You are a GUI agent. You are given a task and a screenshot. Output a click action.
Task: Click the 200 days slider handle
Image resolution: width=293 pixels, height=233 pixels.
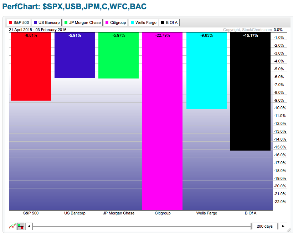[x=265, y=226]
